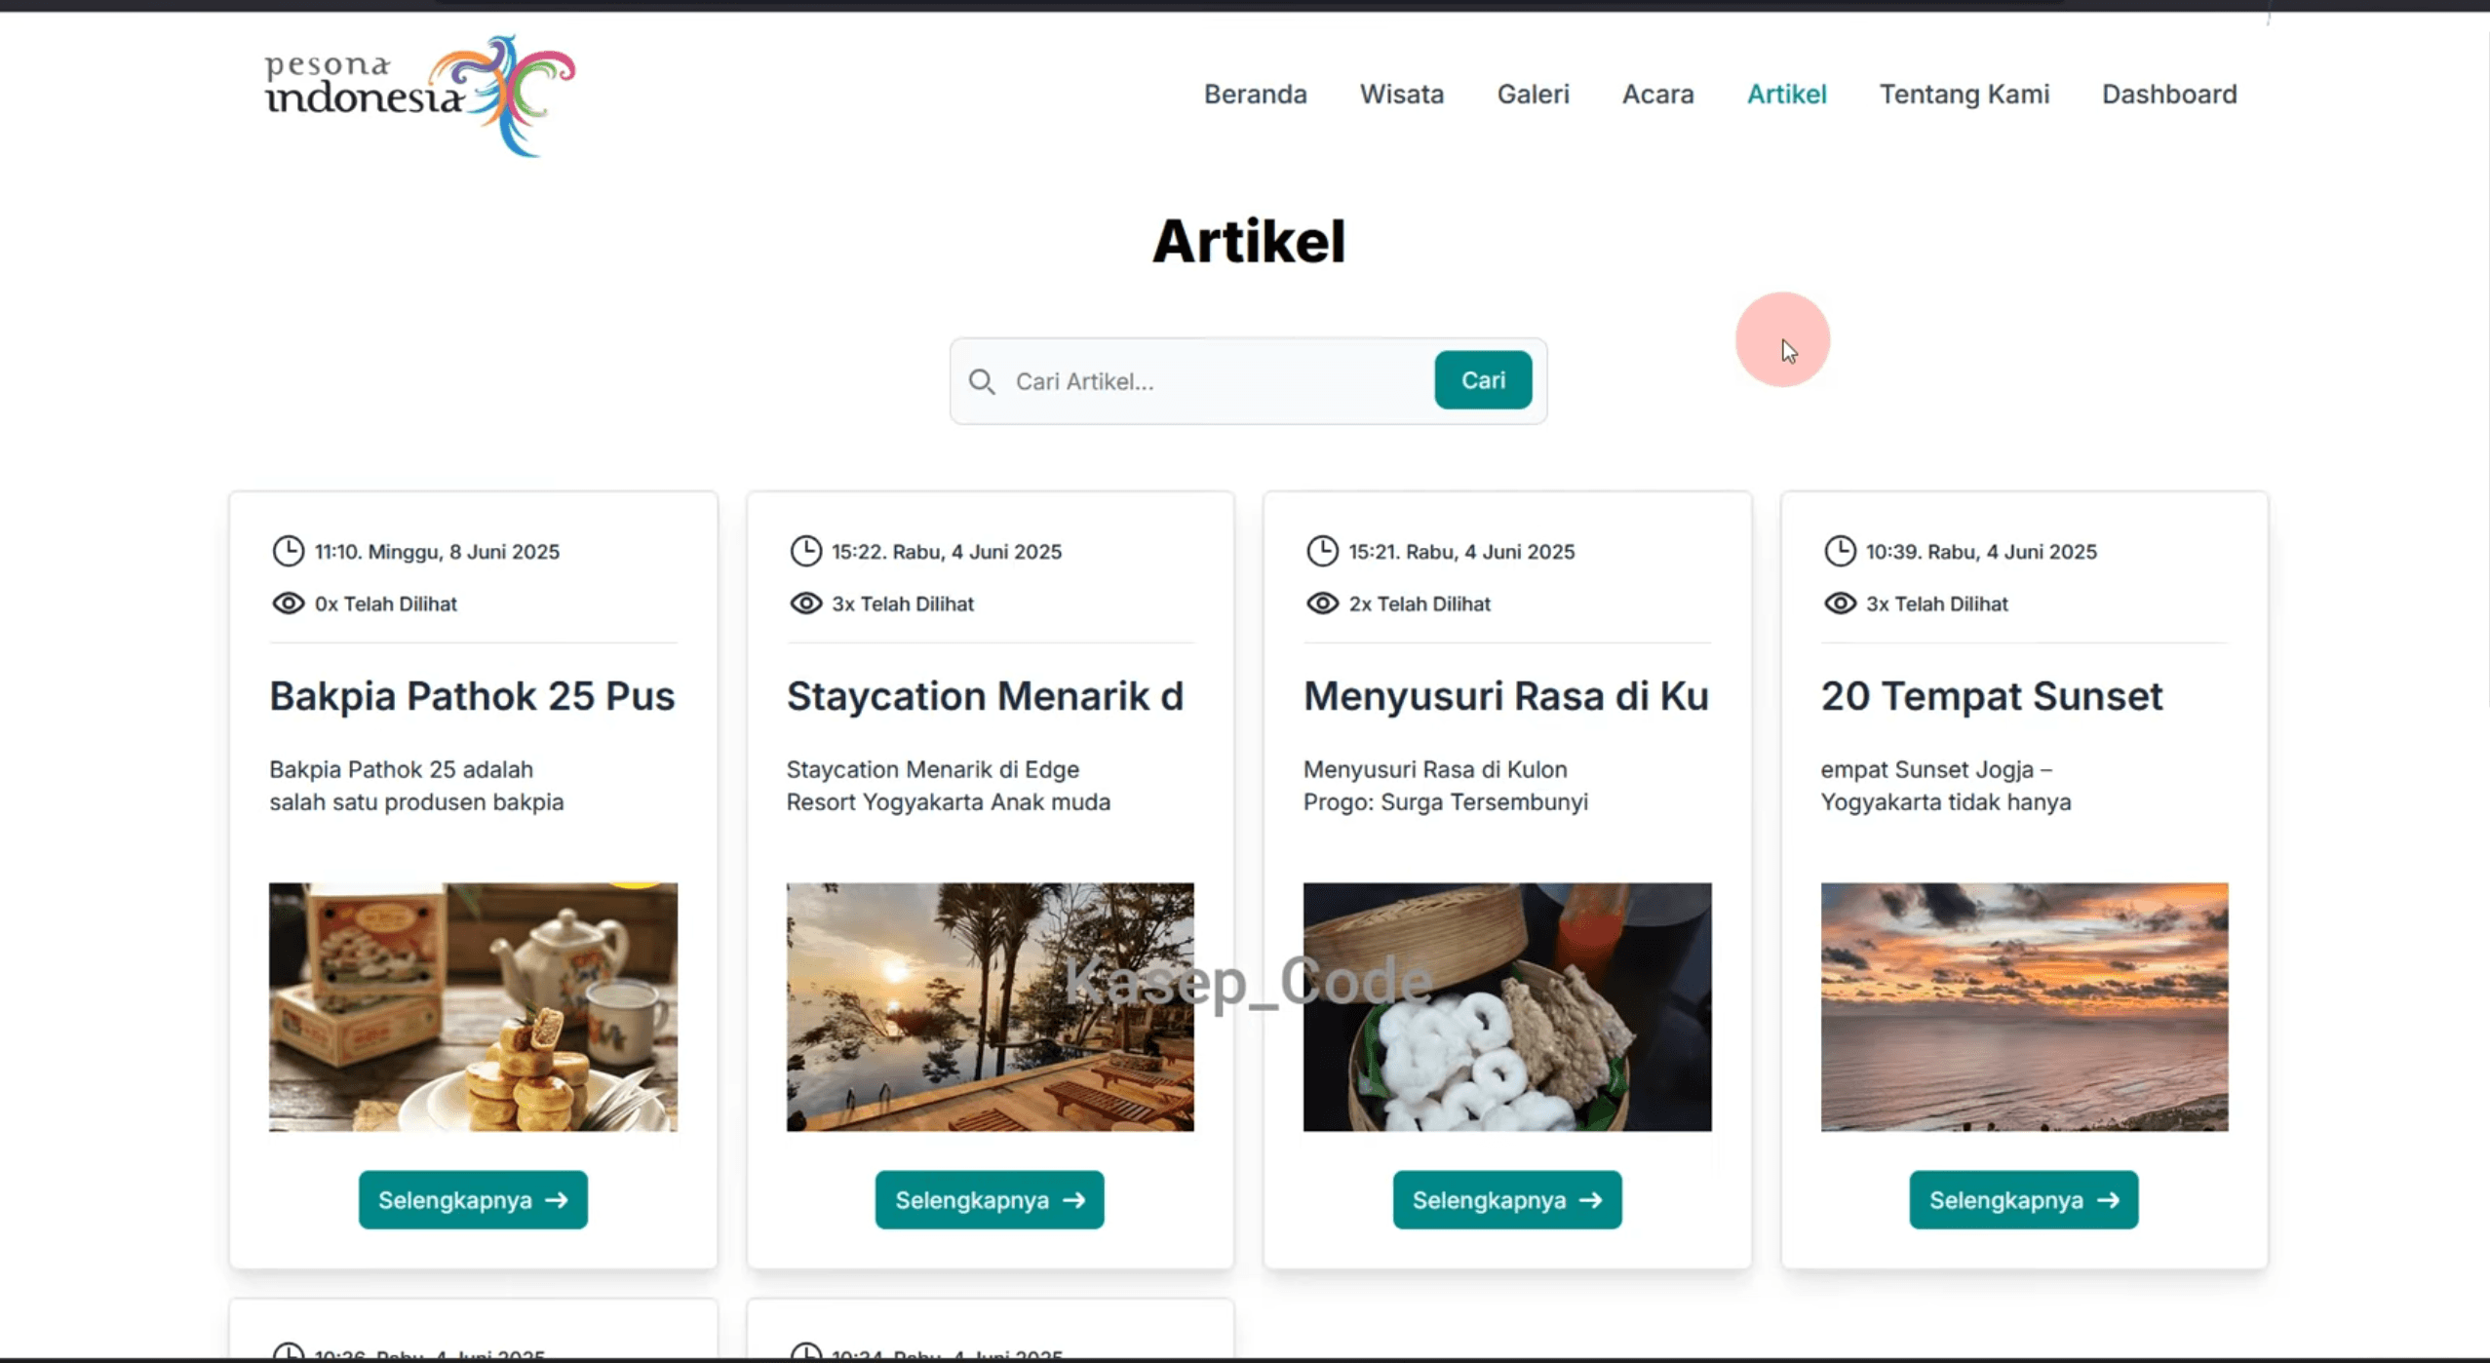The image size is (2490, 1363).
Task: Select Acara in the navbar
Action: (x=1657, y=94)
